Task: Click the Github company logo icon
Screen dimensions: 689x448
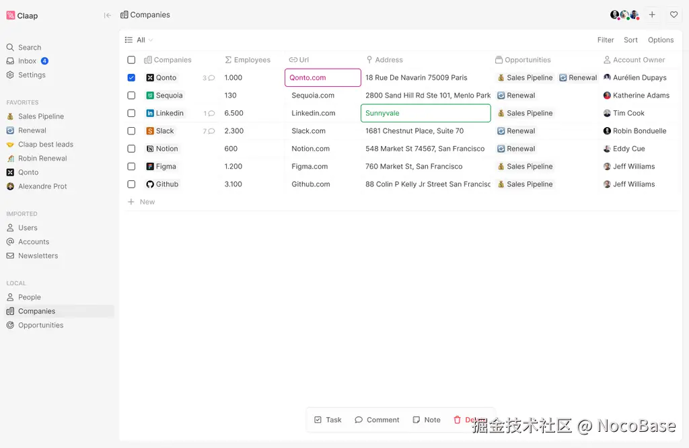Action: 150,184
